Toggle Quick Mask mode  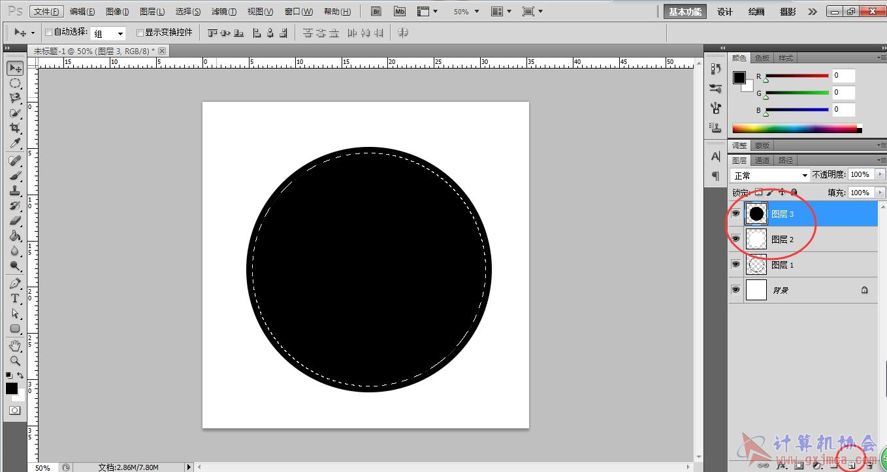click(x=15, y=411)
